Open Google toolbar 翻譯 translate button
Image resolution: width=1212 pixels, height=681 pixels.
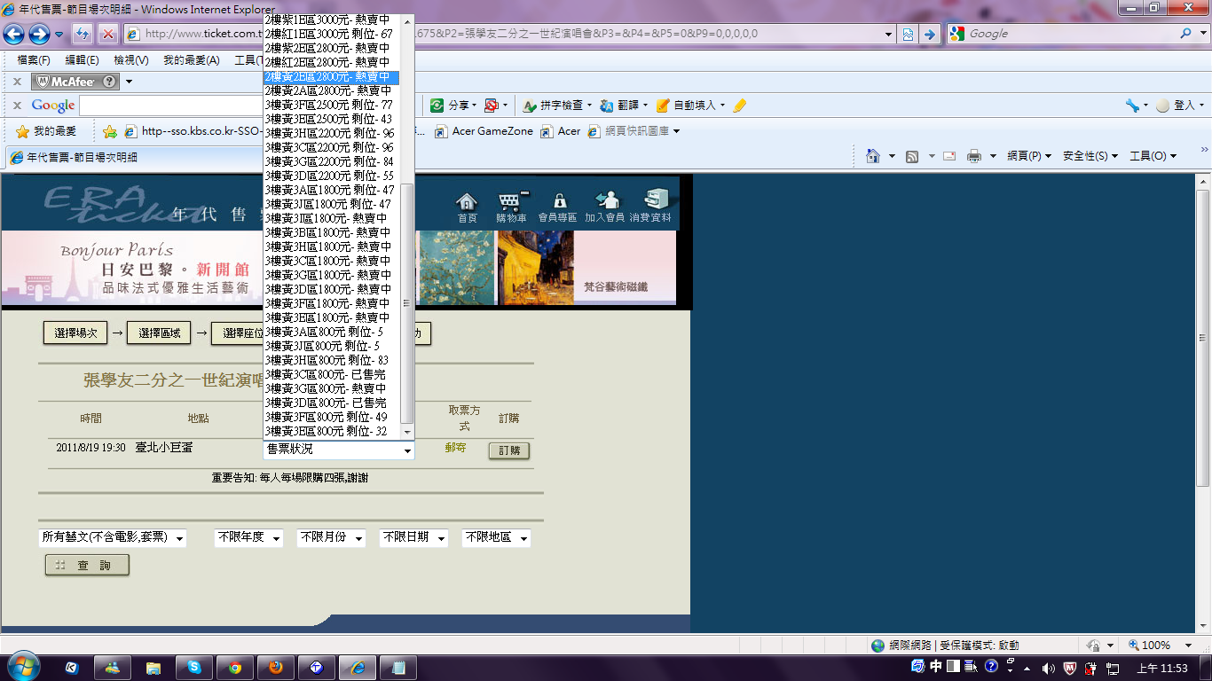tap(624, 106)
